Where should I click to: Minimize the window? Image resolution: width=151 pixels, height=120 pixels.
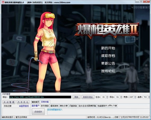(x=137, y=1)
